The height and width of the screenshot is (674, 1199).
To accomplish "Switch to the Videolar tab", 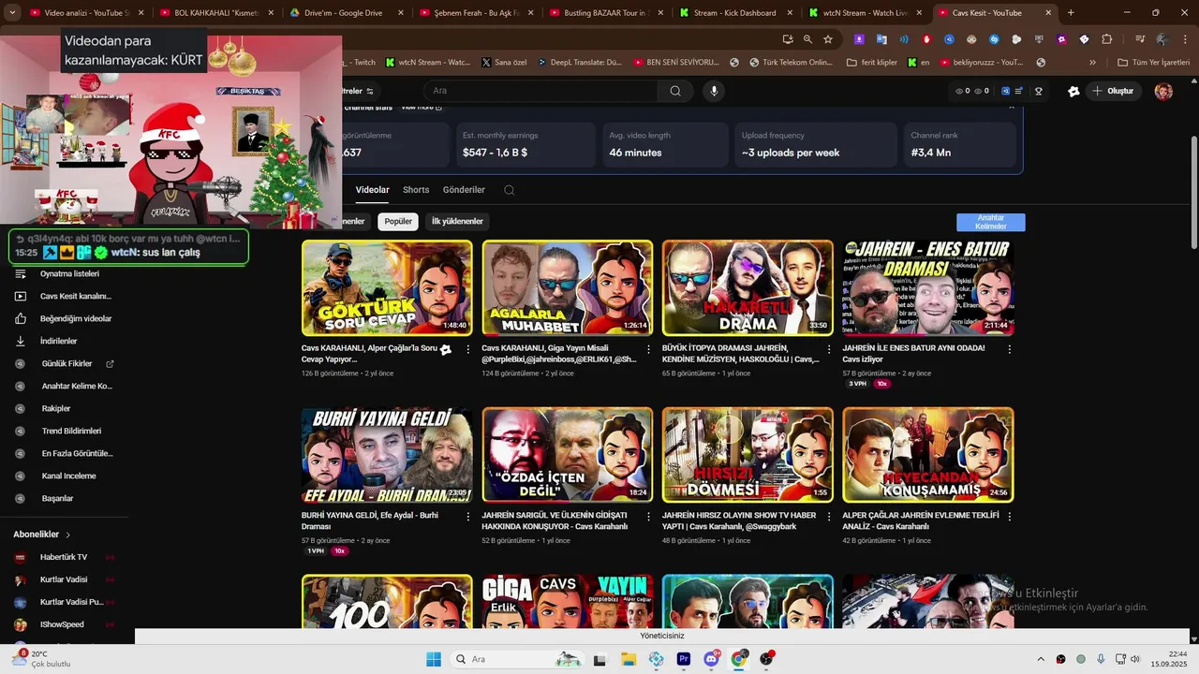I will (372, 190).
